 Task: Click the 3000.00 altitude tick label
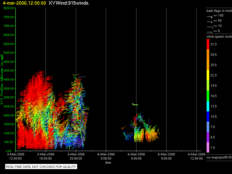pos(9,97)
